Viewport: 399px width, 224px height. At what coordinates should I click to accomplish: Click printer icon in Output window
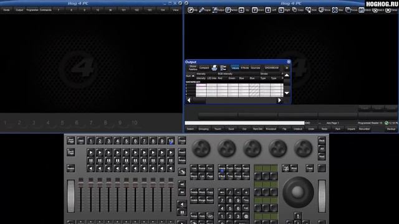[214, 68]
